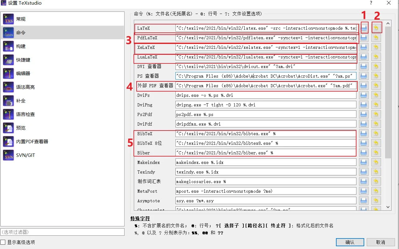Click the browse file icon for LaTeX command

[x=364, y=28]
